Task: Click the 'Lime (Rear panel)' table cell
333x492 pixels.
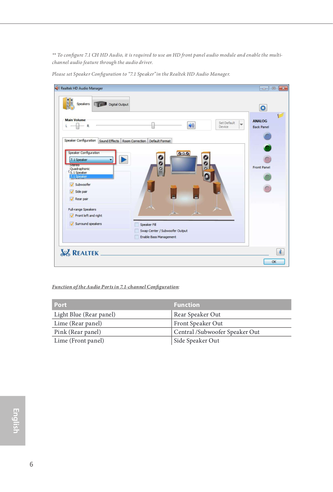Action: pos(112,323)
